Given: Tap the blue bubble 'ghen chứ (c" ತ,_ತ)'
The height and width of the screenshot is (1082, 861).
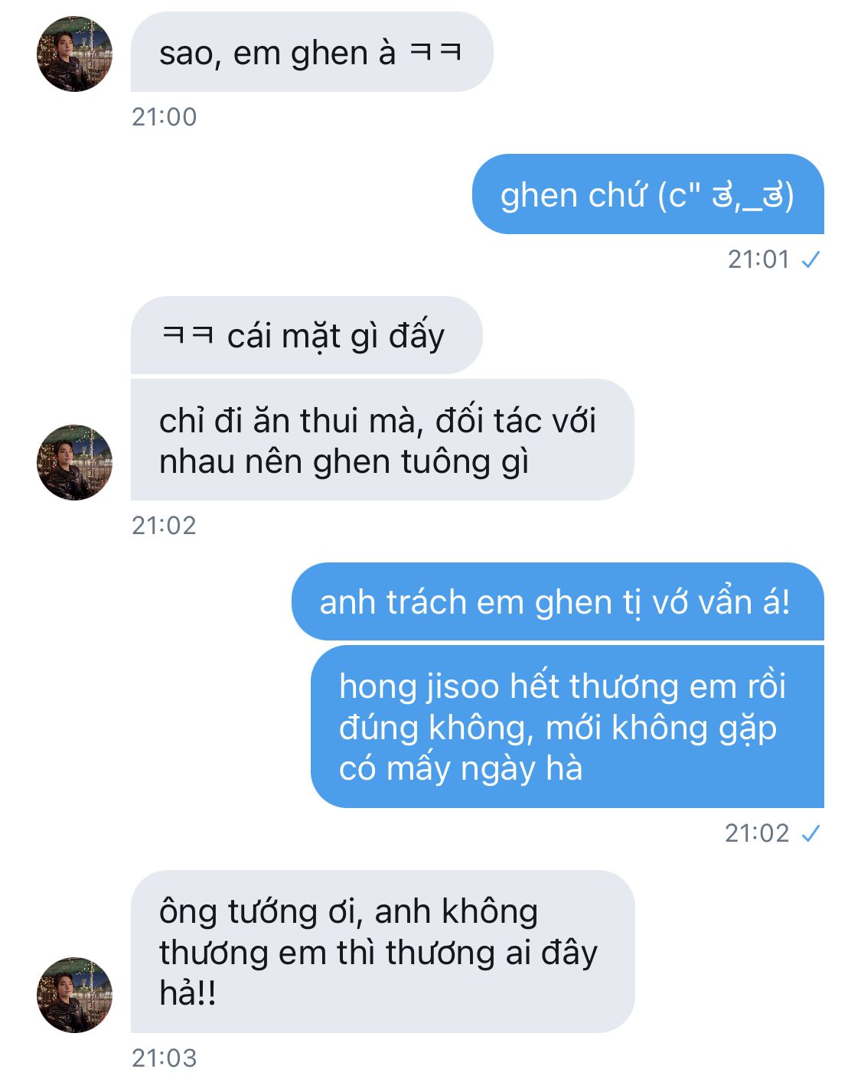Looking at the screenshot, I should click(x=647, y=194).
